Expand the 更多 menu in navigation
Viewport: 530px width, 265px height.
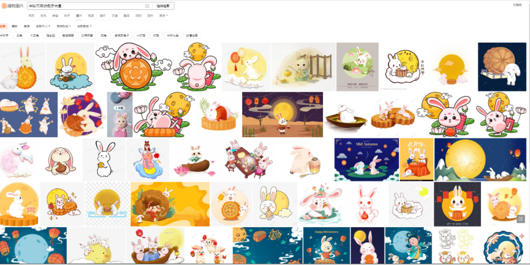(x=162, y=15)
